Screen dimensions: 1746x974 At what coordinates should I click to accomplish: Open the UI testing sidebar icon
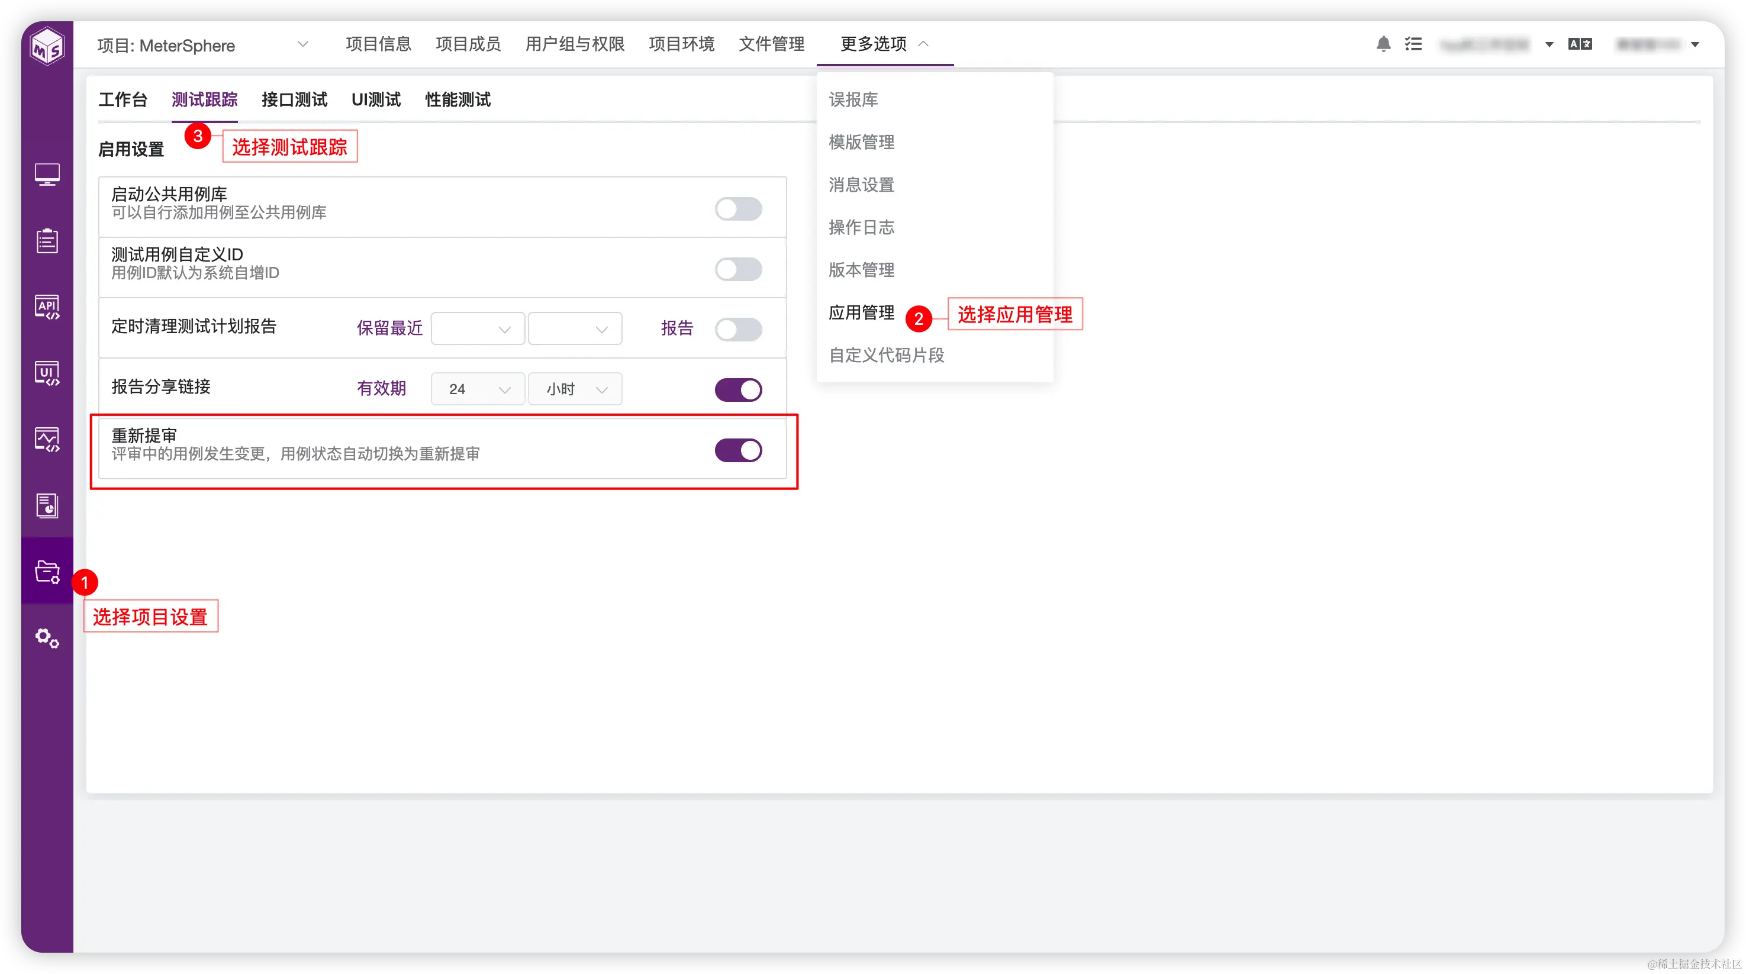(47, 372)
